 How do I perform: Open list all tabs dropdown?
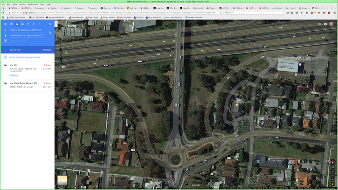click(x=336, y=8)
